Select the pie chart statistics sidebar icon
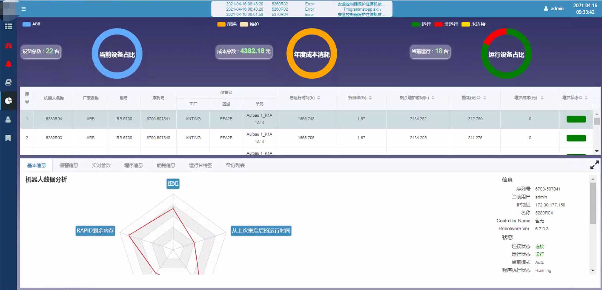 pyautogui.click(x=9, y=101)
